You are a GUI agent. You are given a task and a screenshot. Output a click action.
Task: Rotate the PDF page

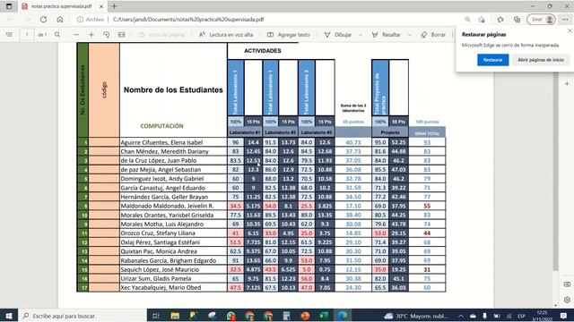pyautogui.click(x=107, y=35)
